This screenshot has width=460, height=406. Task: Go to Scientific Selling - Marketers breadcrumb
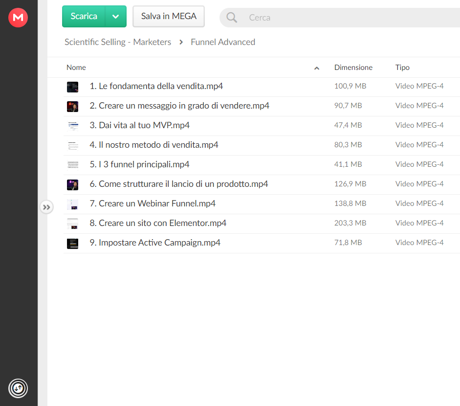tap(118, 42)
